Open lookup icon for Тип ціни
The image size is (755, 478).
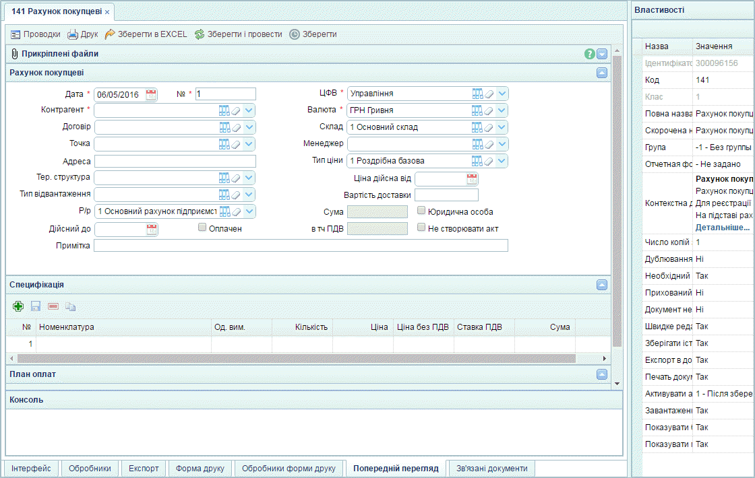click(x=477, y=161)
